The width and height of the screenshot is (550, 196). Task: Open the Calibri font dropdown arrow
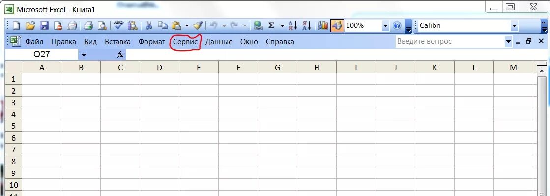coord(514,25)
